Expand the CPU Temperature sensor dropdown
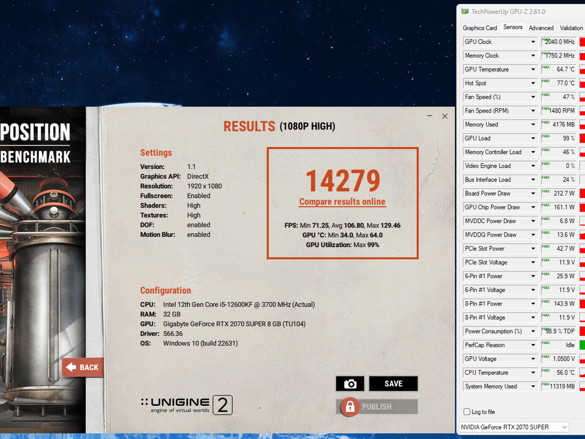 point(533,373)
